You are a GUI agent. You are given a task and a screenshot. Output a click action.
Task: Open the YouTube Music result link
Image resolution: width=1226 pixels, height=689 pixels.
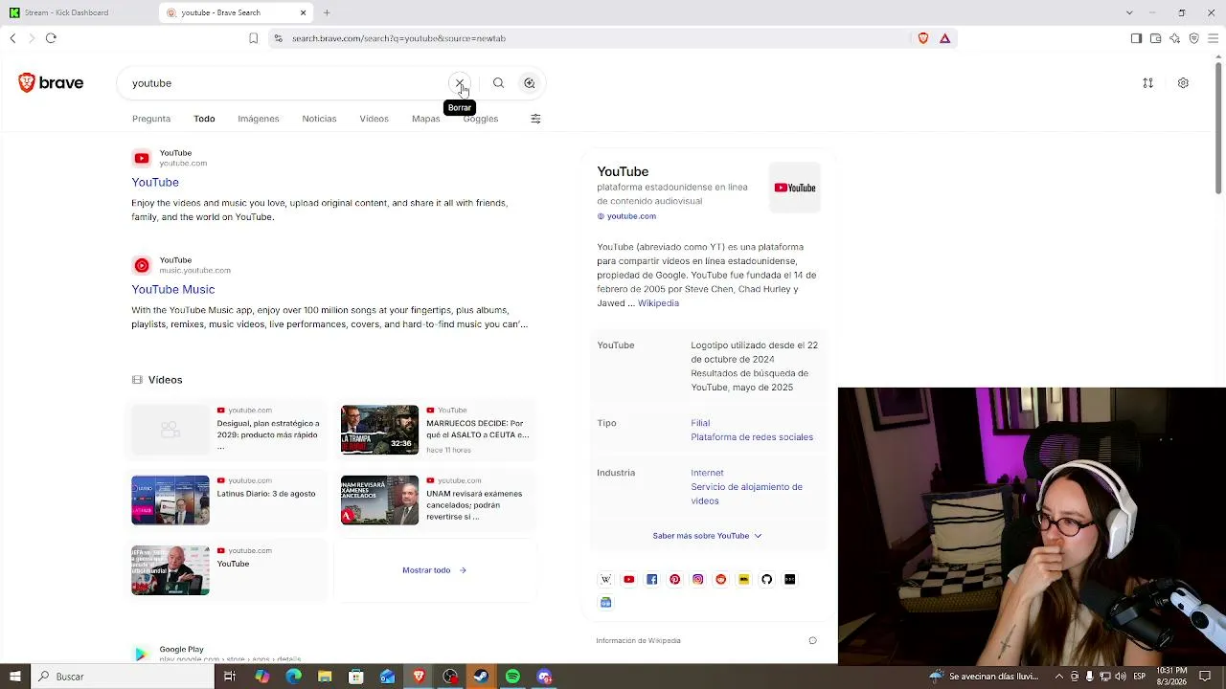point(173,289)
